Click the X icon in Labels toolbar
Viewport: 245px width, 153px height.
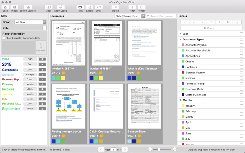[202, 22]
